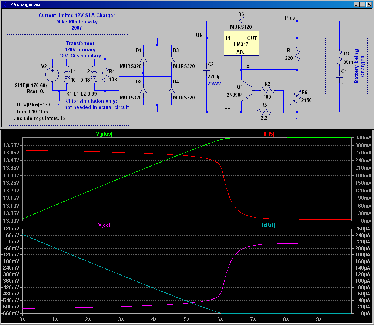Select the D6 MURS120 diode symbol
Viewport: 374px width, 325px height.
241,21
